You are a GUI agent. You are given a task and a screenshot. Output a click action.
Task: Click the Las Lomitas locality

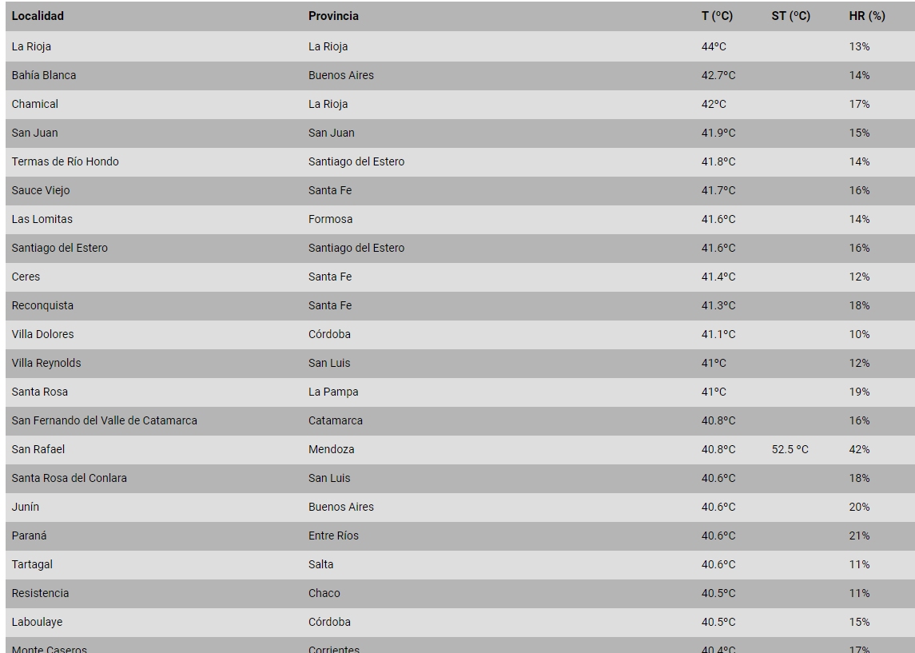coord(42,219)
